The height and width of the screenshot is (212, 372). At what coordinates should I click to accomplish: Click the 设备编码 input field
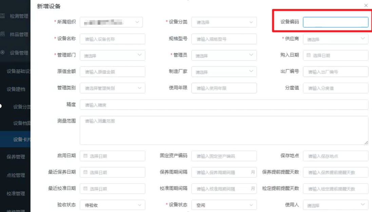(335, 22)
